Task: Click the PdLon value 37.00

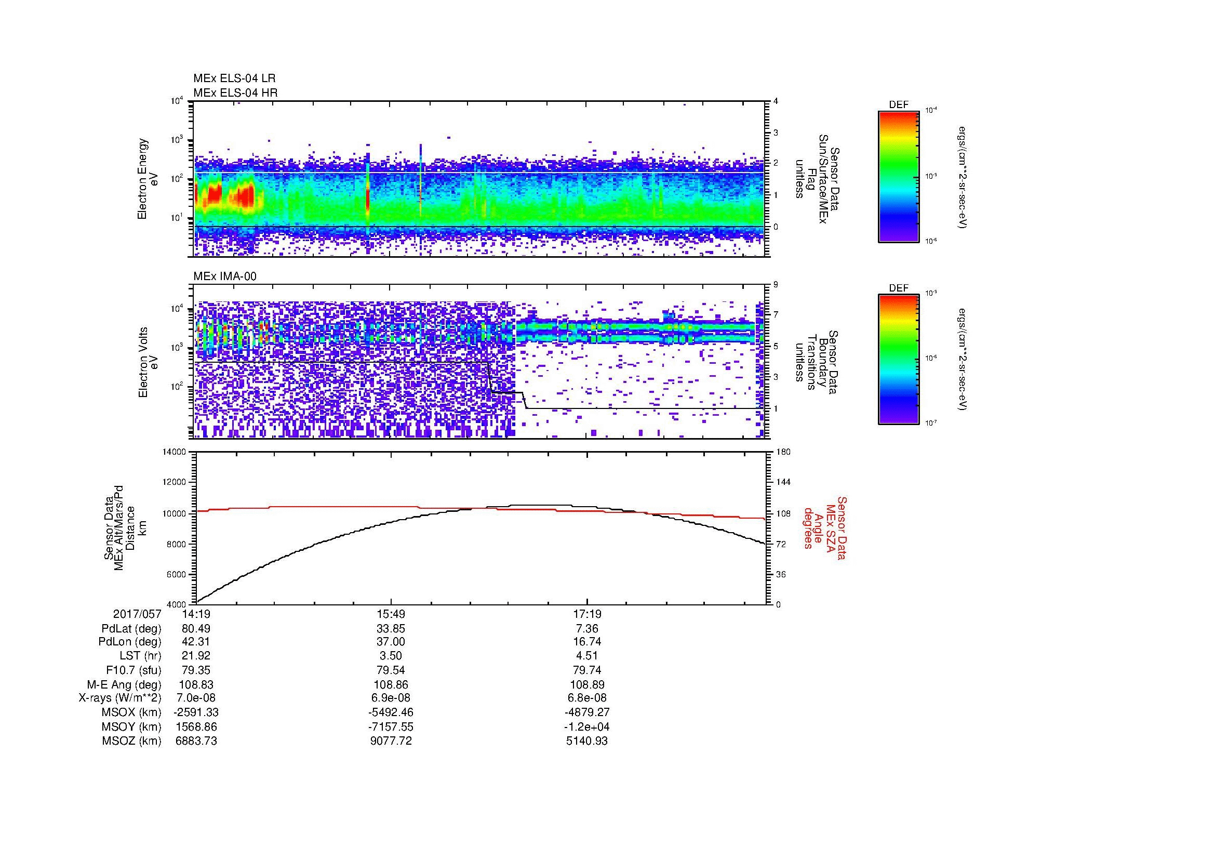Action: pos(391,642)
